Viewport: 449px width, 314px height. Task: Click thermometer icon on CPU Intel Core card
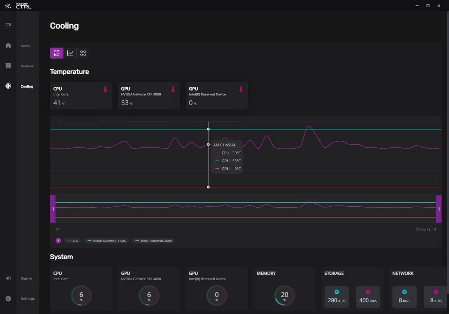tap(105, 89)
